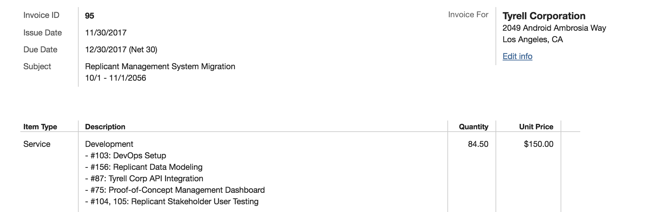Click the Unit Price column header

tap(536, 127)
